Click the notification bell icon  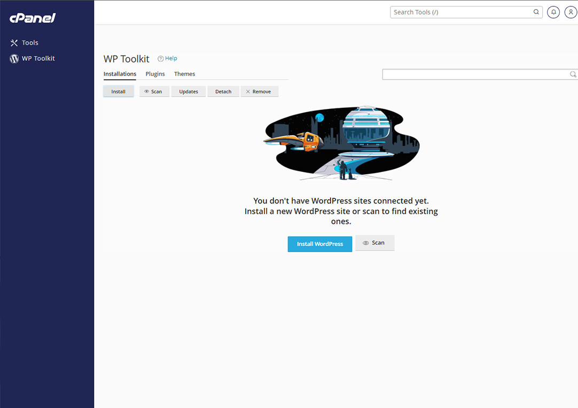[x=553, y=12]
